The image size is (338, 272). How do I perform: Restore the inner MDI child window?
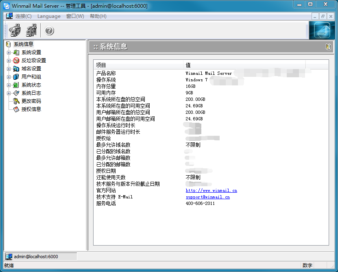(x=323, y=16)
